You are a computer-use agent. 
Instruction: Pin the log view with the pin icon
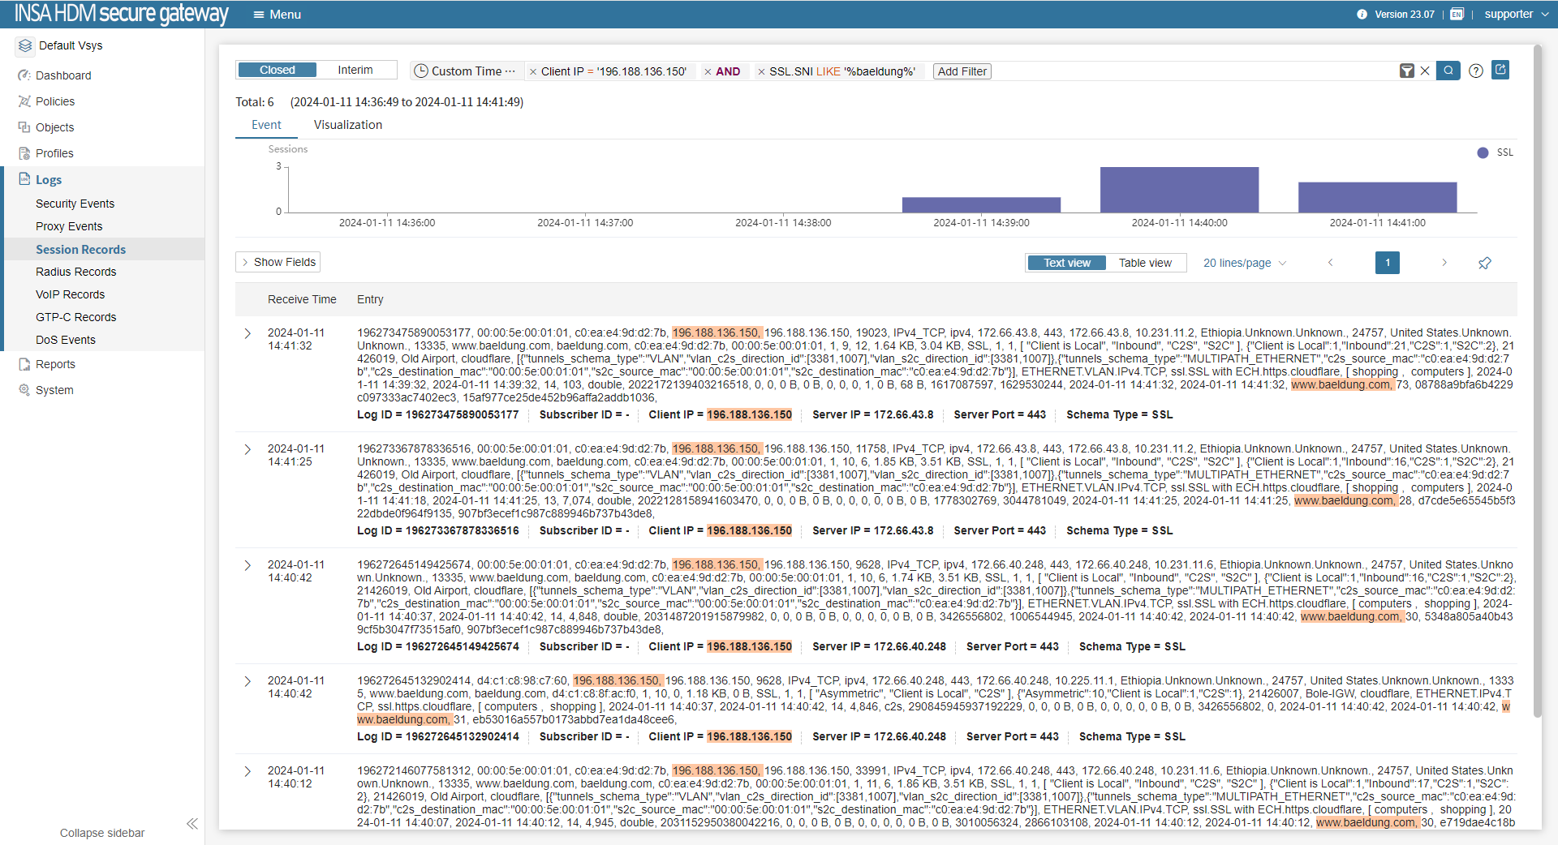pos(1484,263)
